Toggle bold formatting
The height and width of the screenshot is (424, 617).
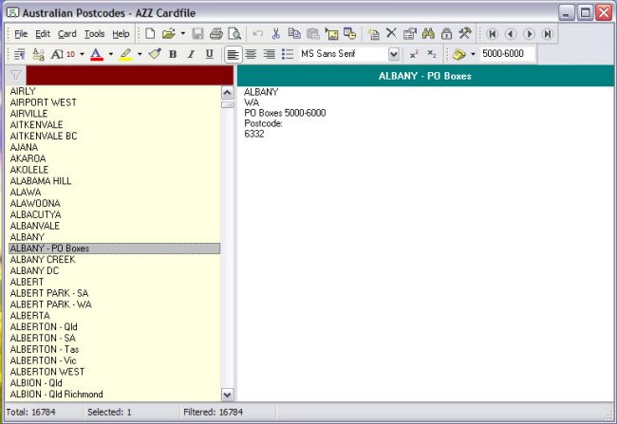tap(173, 54)
